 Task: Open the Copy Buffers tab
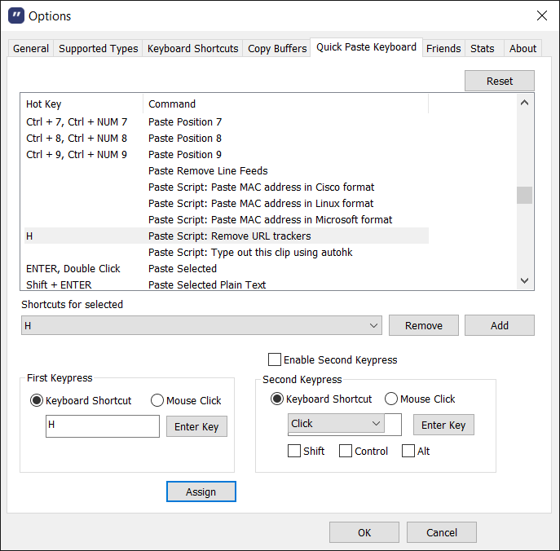277,48
